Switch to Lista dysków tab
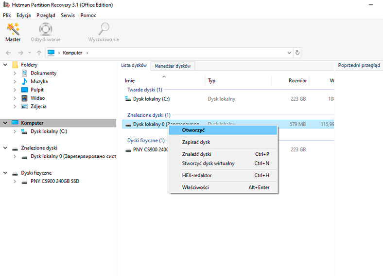This screenshot has height=276, width=383. pyautogui.click(x=134, y=65)
